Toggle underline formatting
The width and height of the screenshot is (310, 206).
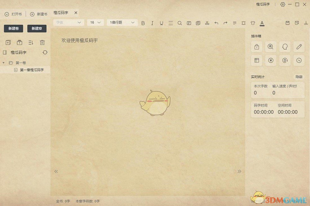click(161, 23)
